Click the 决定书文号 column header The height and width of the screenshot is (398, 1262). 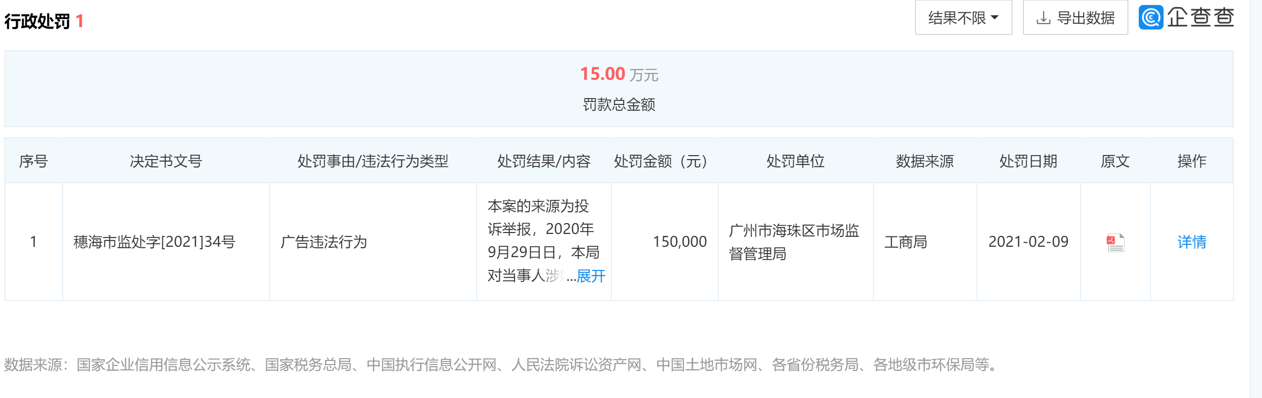point(166,161)
